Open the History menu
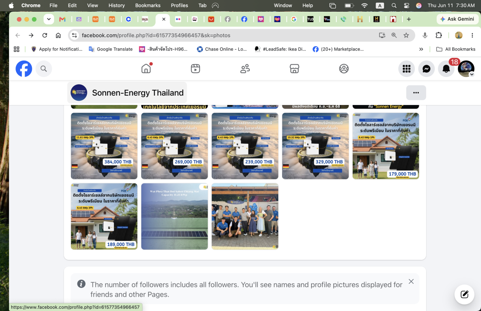 (x=117, y=5)
